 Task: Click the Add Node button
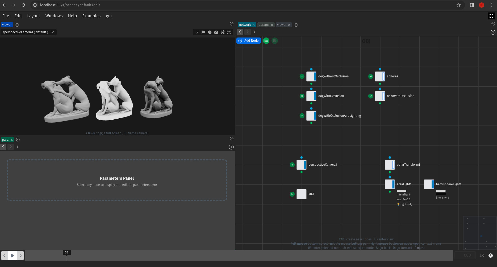249,41
